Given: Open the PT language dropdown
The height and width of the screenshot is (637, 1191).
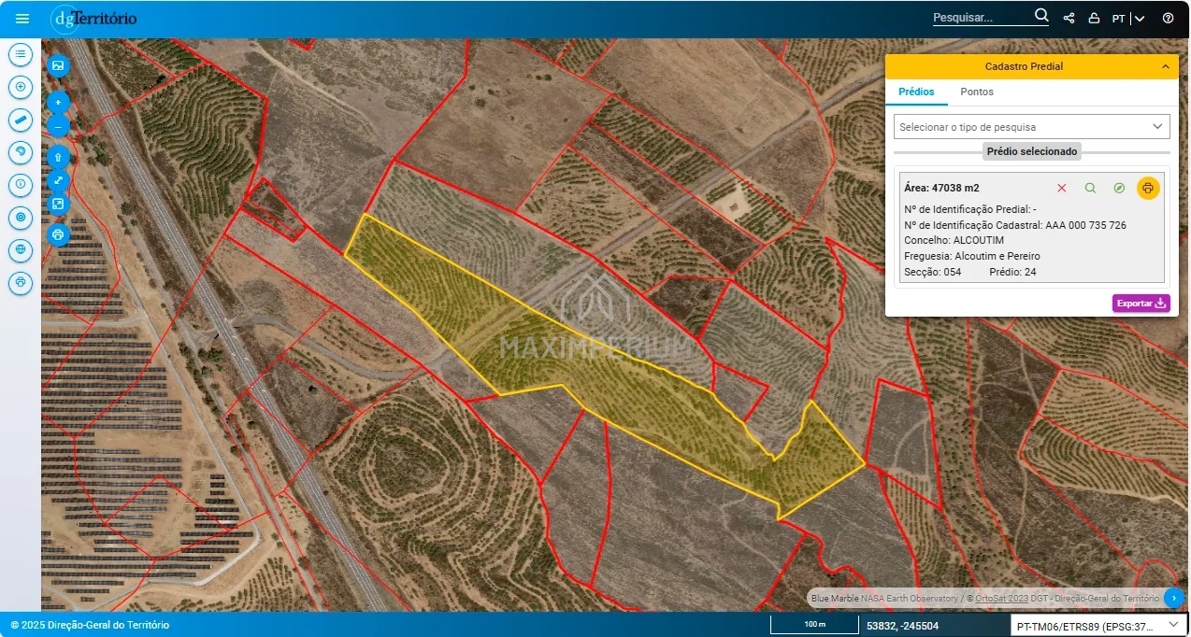Looking at the screenshot, I should click(1128, 19).
